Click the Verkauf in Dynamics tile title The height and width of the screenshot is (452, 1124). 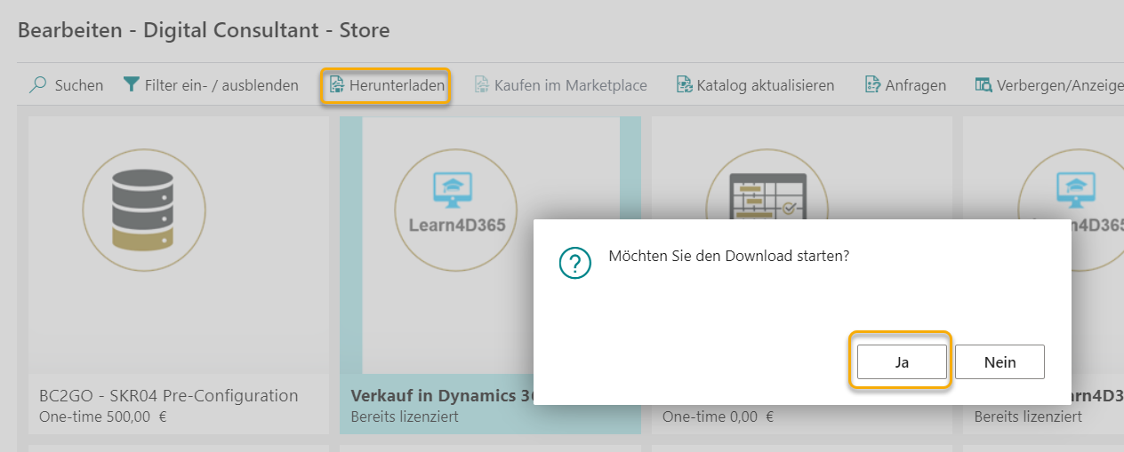436,395
